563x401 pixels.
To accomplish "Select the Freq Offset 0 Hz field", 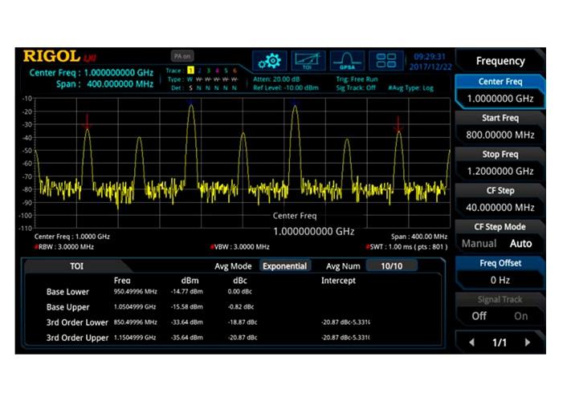I will pyautogui.click(x=500, y=272).
